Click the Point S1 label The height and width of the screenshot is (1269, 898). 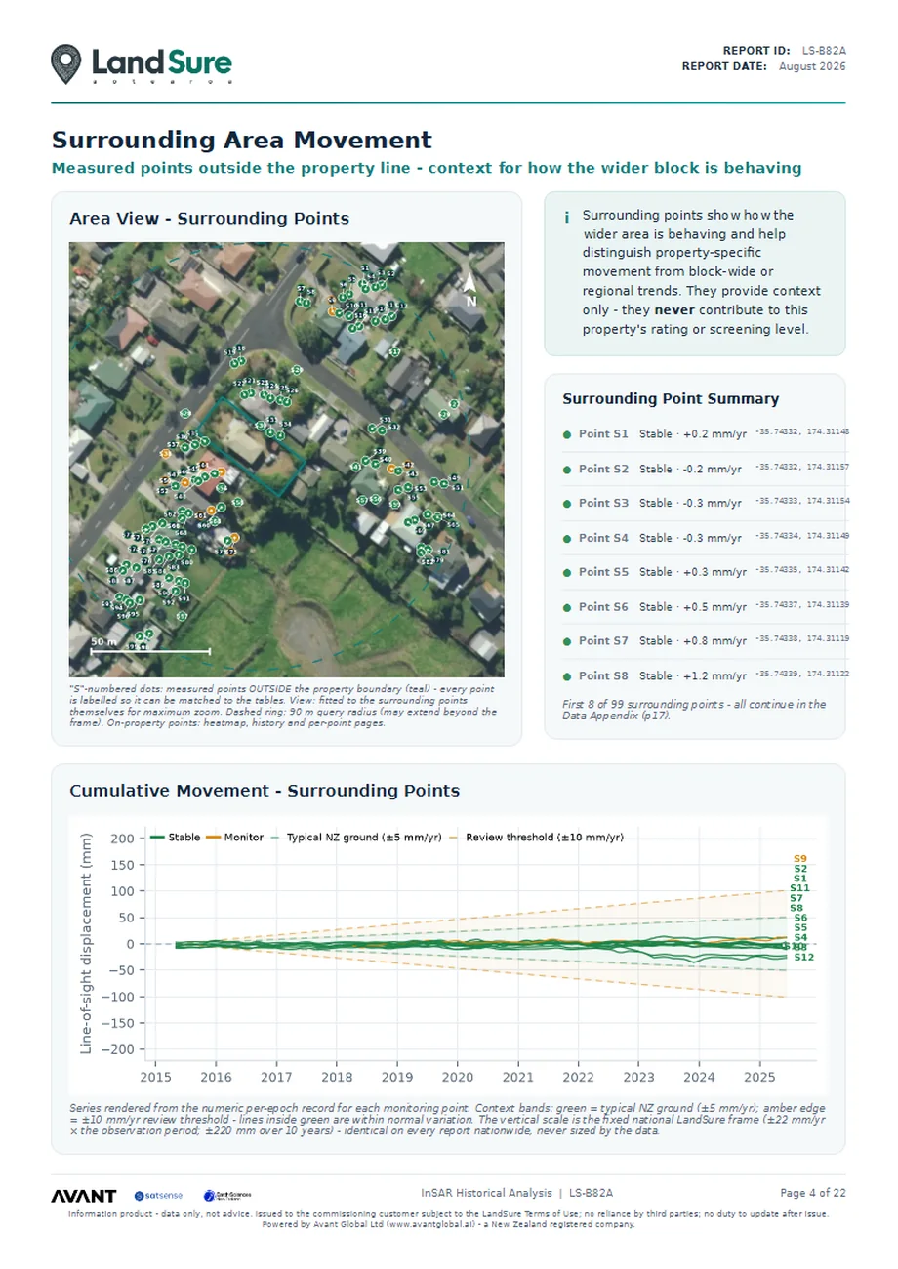pos(603,434)
